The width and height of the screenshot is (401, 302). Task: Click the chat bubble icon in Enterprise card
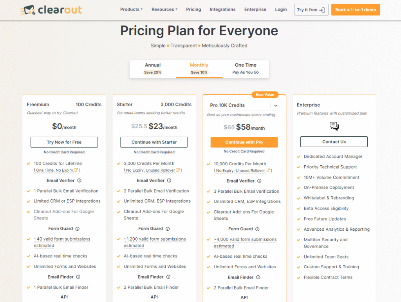(x=334, y=126)
